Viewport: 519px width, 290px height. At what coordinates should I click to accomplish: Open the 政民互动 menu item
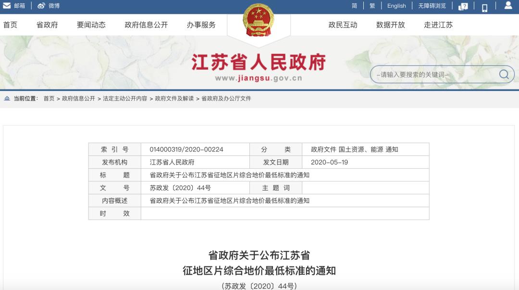[343, 25]
